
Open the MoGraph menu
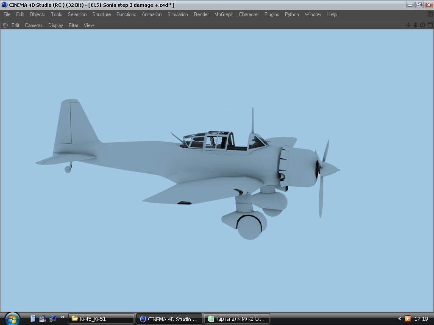click(x=224, y=14)
